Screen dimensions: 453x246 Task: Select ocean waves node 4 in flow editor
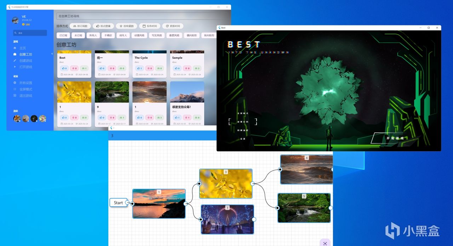tap(306, 169)
